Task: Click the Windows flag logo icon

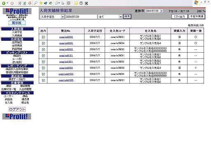Action: point(196,3)
